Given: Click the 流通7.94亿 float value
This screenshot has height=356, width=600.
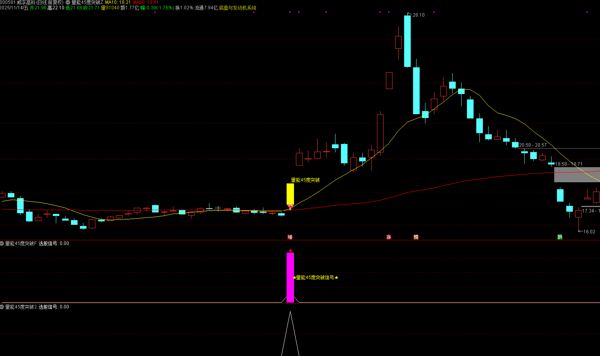Looking at the screenshot, I should click(206, 8).
